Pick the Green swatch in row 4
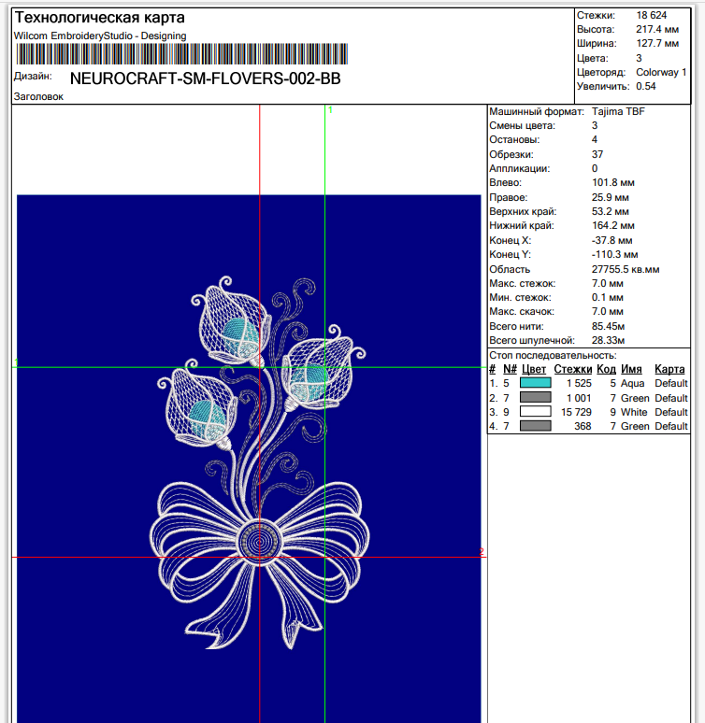 535,426
